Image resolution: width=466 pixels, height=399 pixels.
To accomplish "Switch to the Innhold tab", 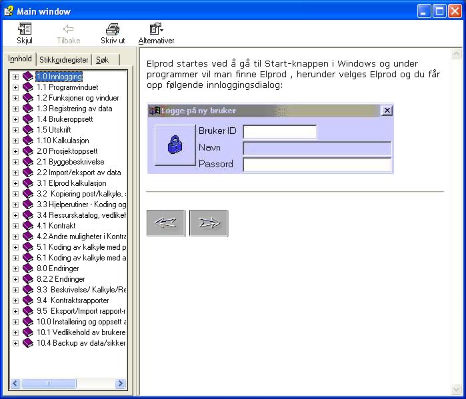I will (19, 59).
